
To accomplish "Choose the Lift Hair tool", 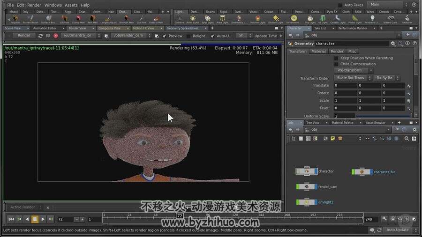I will (64, 19).
